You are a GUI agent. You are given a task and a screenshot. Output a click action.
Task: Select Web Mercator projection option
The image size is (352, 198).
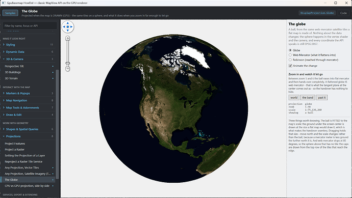(x=290, y=55)
